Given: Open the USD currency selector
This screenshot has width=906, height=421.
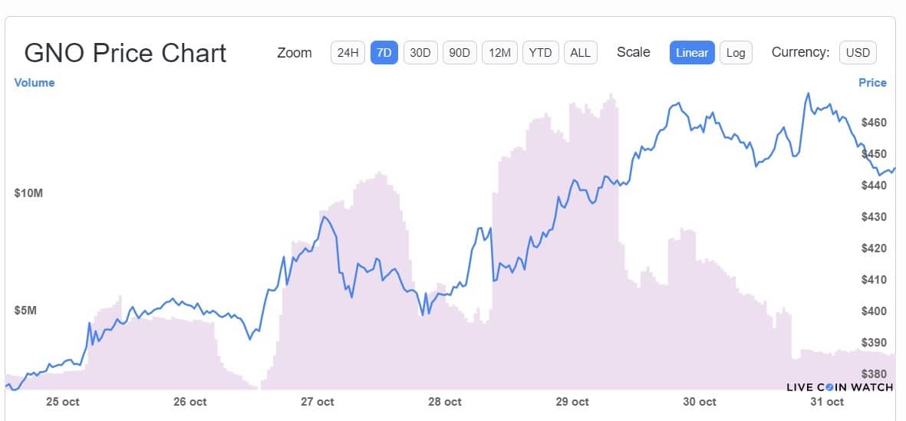Looking at the screenshot, I should pos(857,53).
